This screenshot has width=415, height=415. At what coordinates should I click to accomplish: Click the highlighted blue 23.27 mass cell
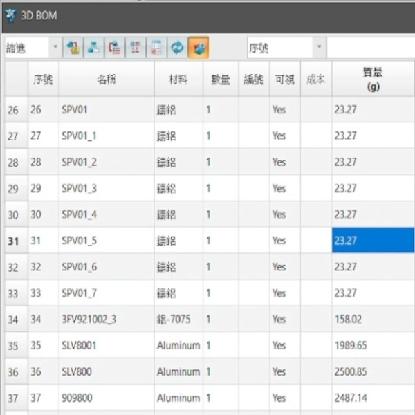[373, 240]
